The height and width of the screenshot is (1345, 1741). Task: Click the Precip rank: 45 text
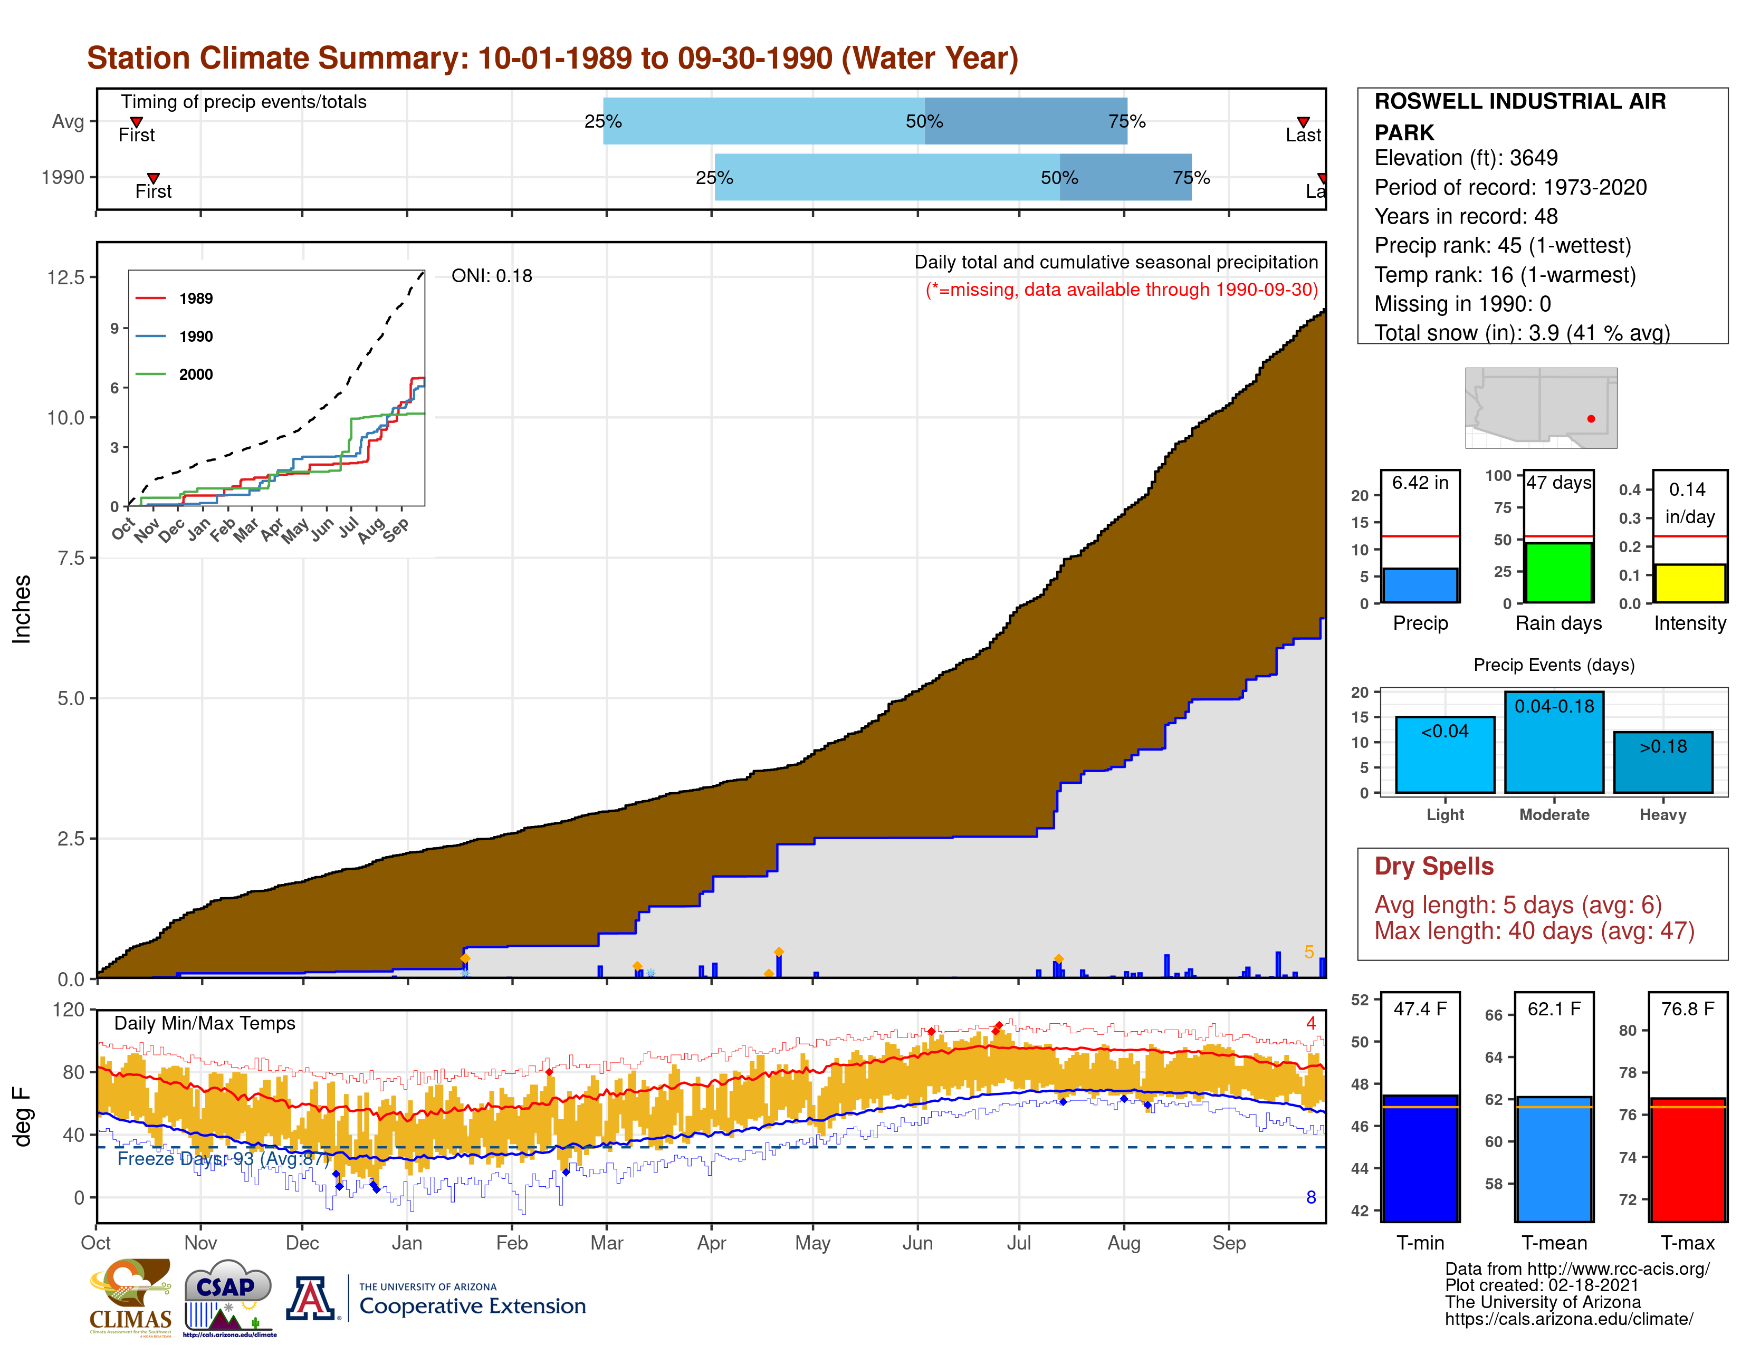coord(1503,245)
